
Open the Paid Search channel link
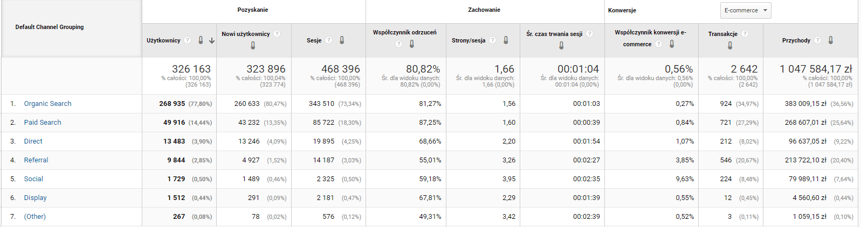pos(43,123)
